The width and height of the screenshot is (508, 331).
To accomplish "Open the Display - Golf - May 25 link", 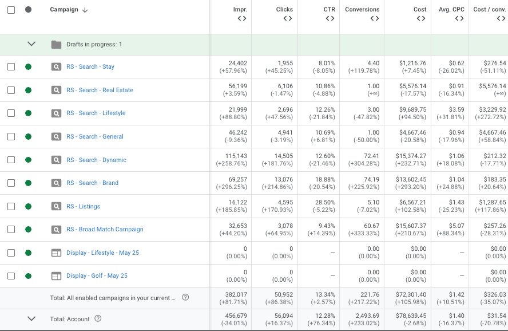I will (97, 275).
